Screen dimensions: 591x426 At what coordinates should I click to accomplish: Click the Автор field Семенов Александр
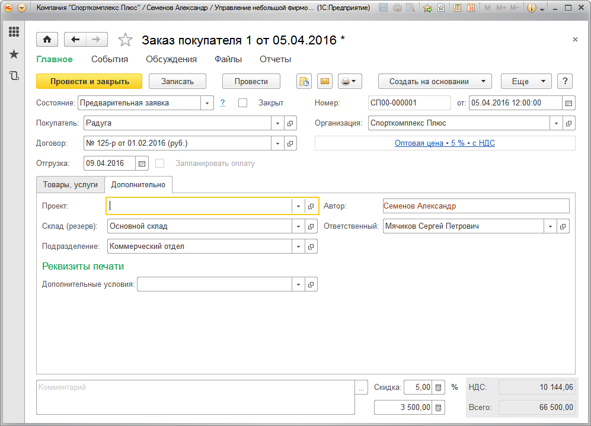pos(476,206)
